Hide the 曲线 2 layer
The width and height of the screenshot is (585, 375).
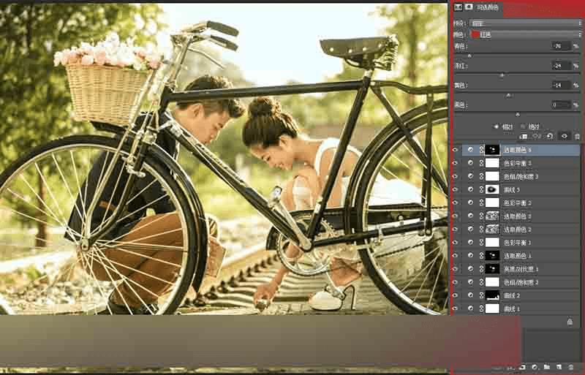(x=455, y=295)
